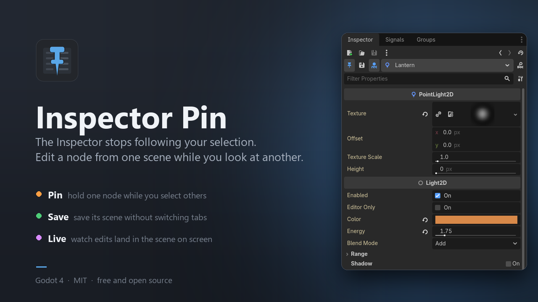Click the Shadow section label

pos(361,264)
